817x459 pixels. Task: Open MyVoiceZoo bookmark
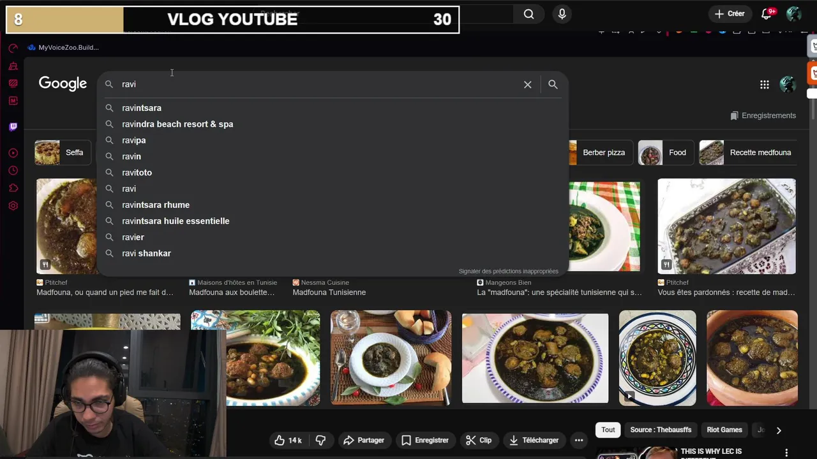(x=63, y=47)
